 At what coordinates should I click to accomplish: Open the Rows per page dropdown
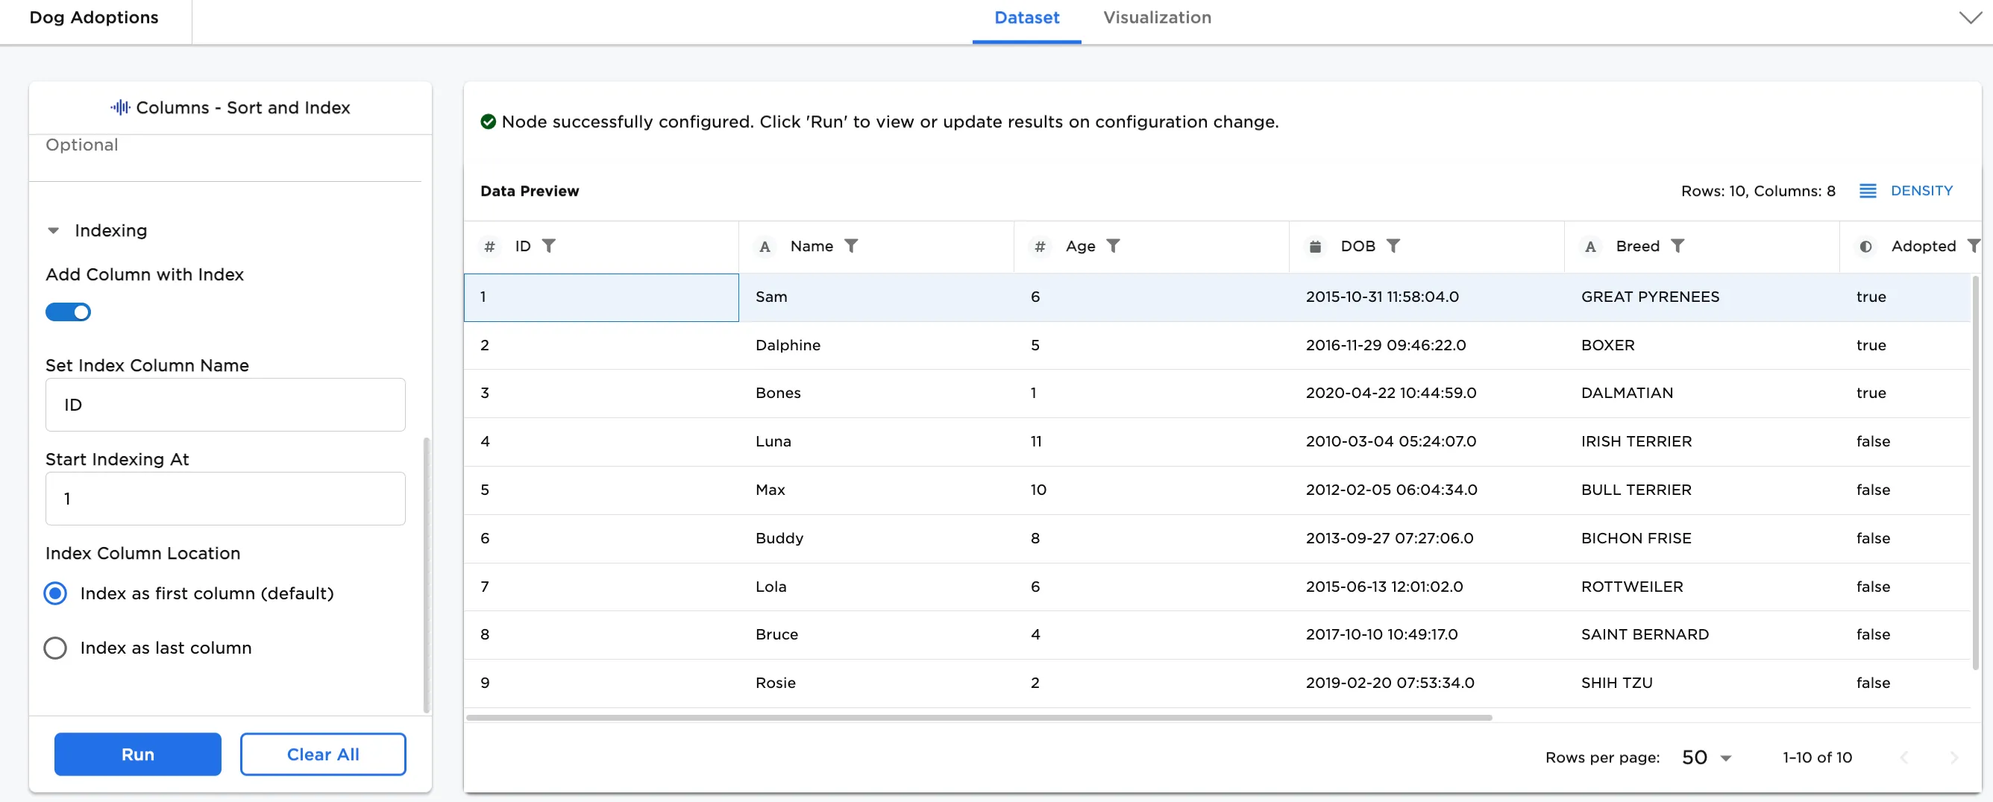click(x=1704, y=757)
